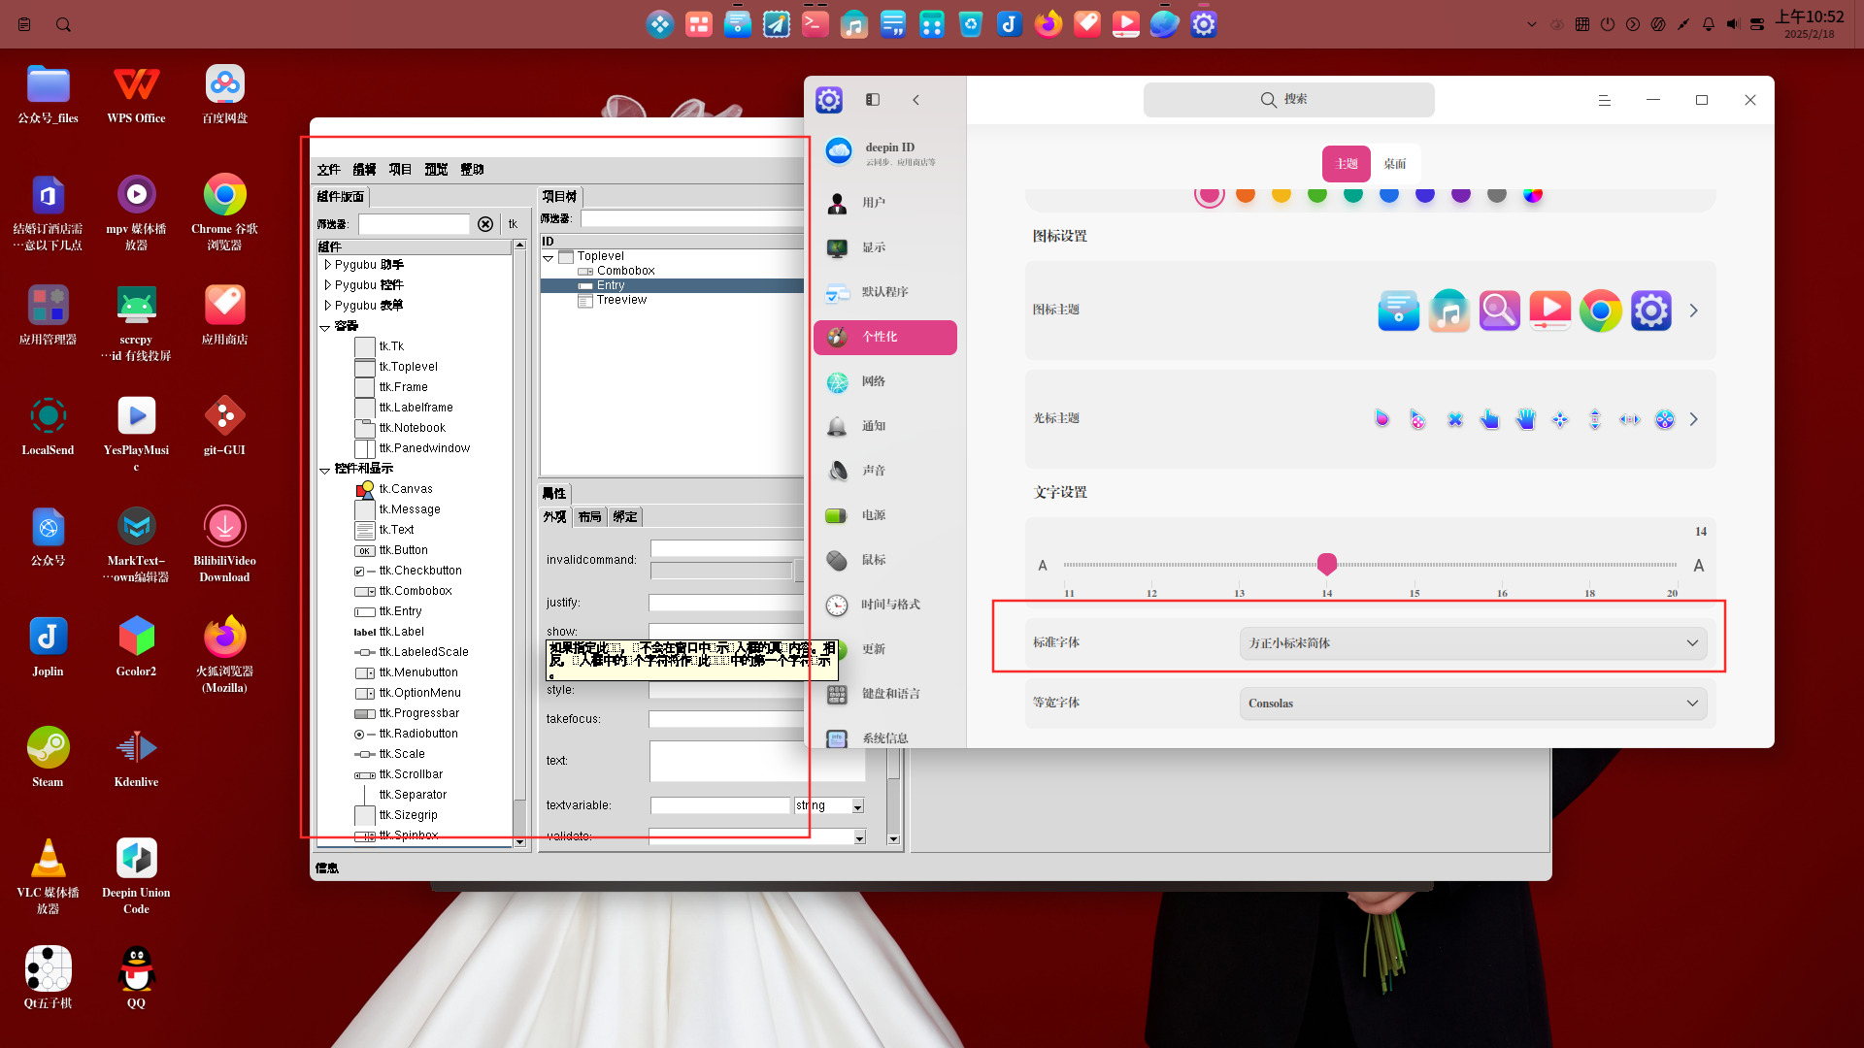This screenshot has width=1864, height=1048.
Task: Expand Pygubu 助手 group in palette
Action: 327,265
